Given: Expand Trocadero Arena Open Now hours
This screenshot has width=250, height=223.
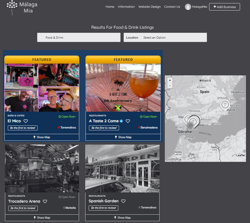Looking at the screenshot, I should tap(67, 197).
